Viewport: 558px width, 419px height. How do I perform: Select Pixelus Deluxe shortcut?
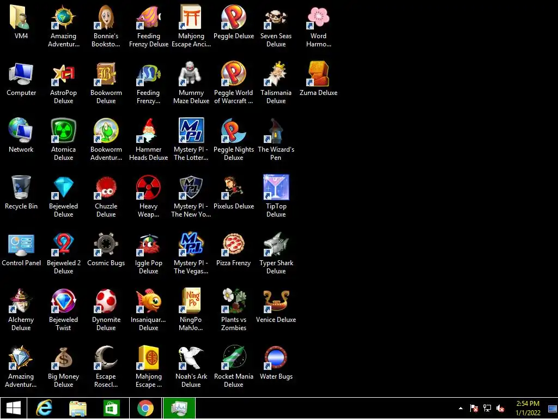[x=233, y=187]
